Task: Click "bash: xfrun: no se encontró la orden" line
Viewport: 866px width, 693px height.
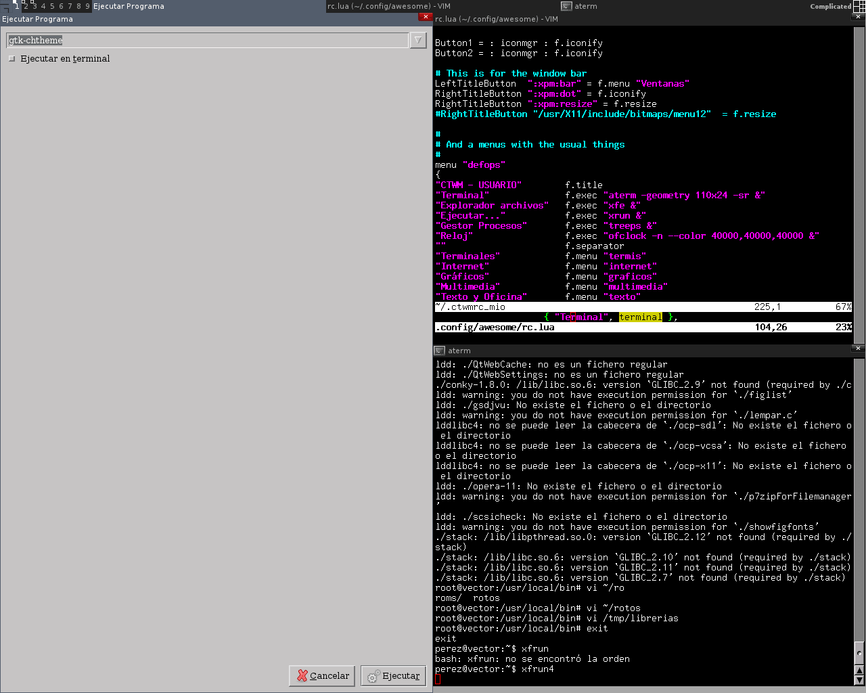Action: (532, 658)
